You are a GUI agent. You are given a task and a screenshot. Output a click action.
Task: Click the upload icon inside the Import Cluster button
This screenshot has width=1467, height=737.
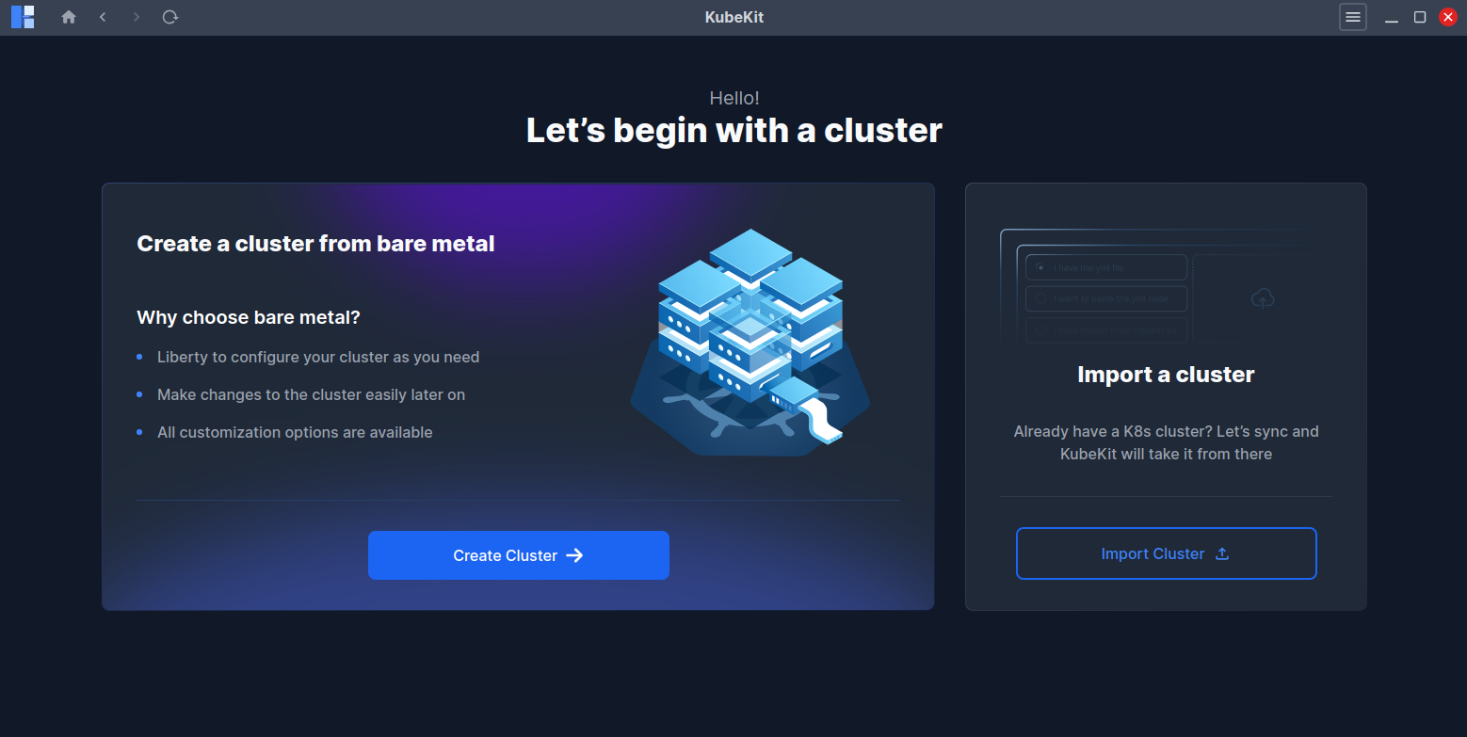[1221, 553]
